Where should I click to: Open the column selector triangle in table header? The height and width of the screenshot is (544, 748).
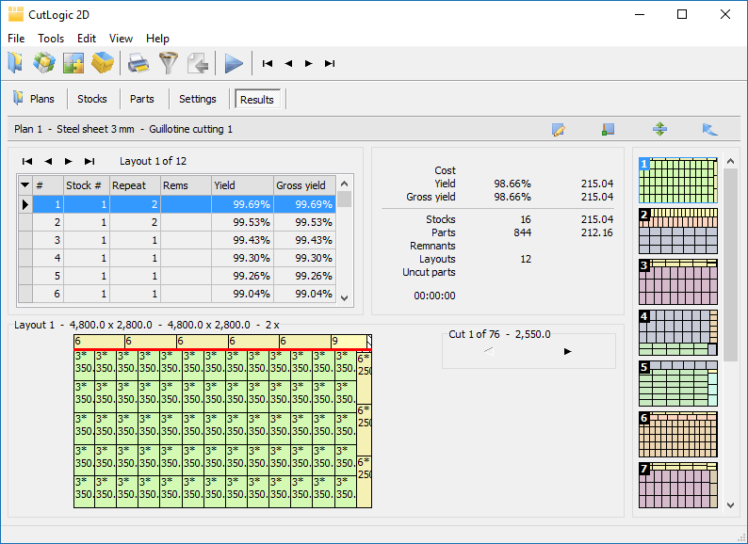[x=24, y=185]
